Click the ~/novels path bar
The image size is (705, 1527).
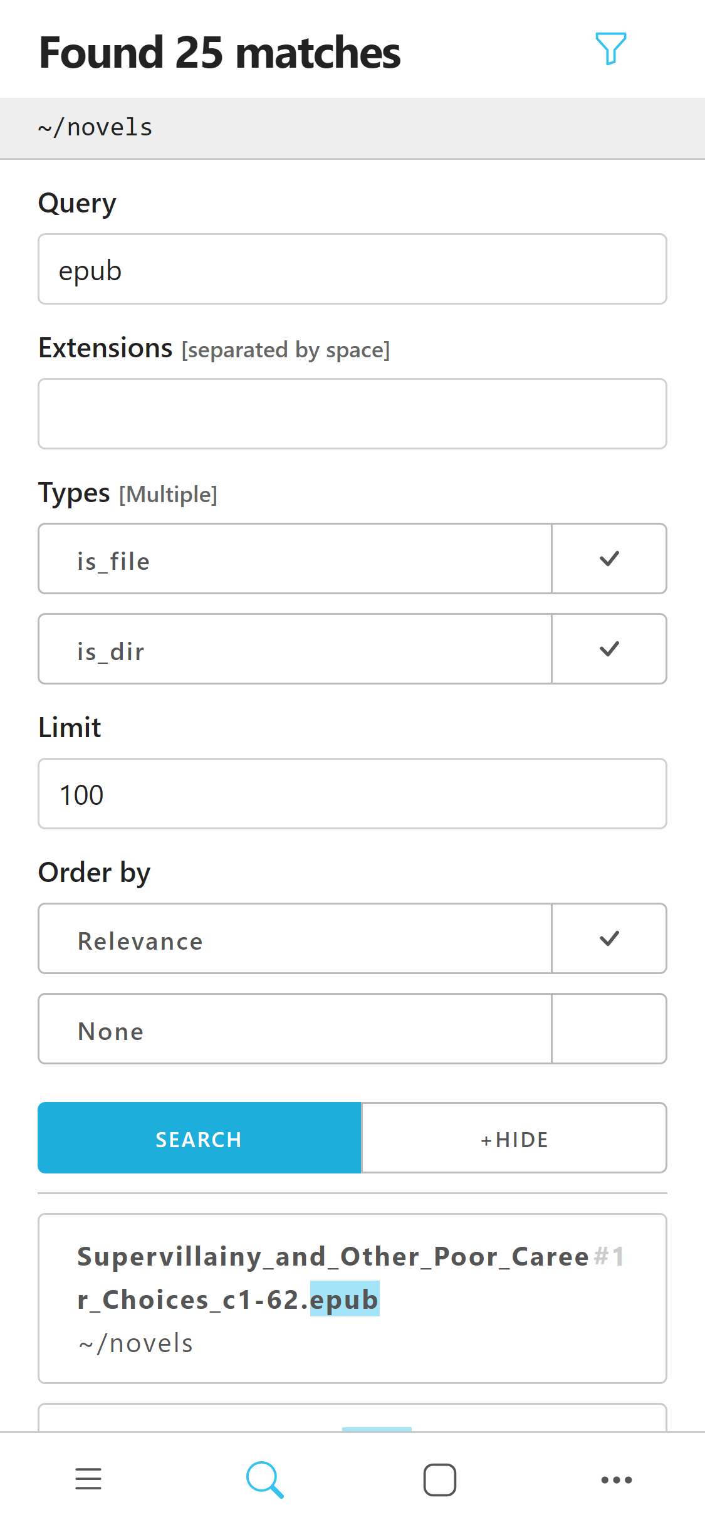click(x=352, y=128)
